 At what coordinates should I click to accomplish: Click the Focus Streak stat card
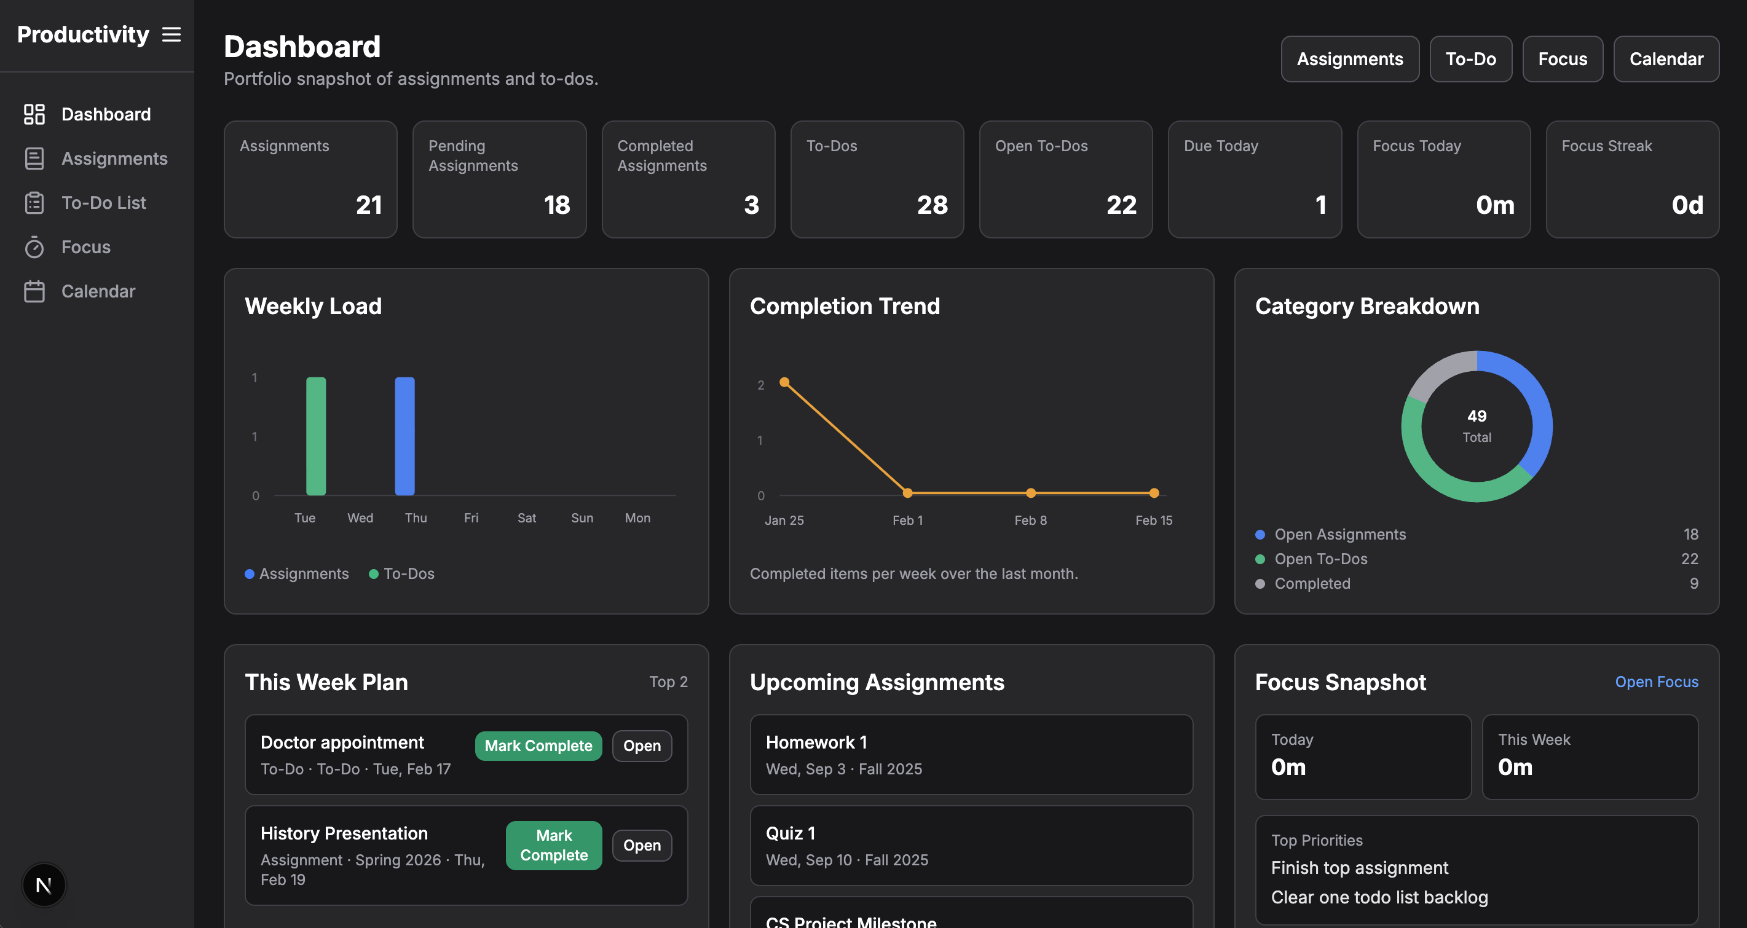tap(1633, 179)
